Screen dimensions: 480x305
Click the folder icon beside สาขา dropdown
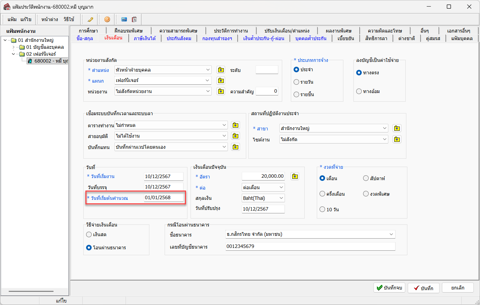[x=397, y=128]
